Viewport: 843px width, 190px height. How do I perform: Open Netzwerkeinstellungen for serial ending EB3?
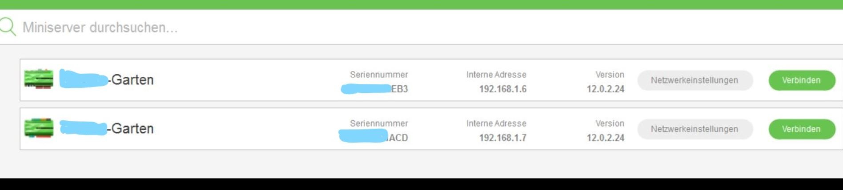pos(694,80)
